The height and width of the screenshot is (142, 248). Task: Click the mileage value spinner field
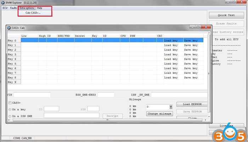pos(158,107)
